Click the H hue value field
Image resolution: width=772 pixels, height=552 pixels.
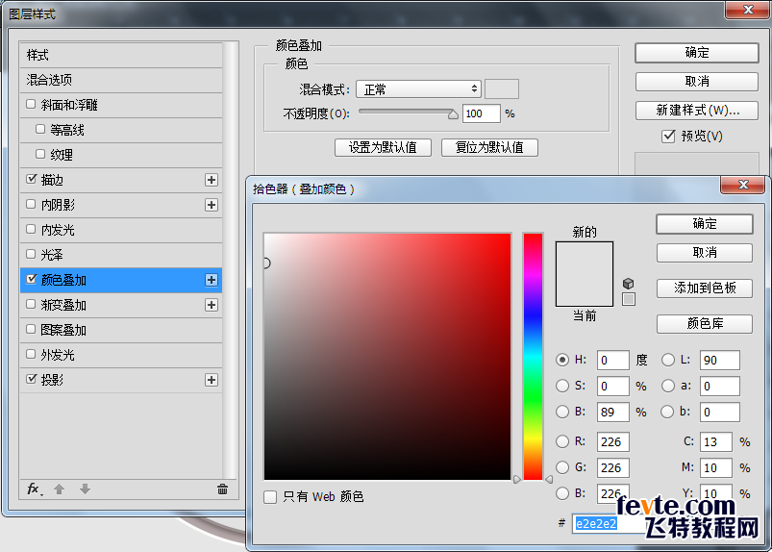point(613,360)
